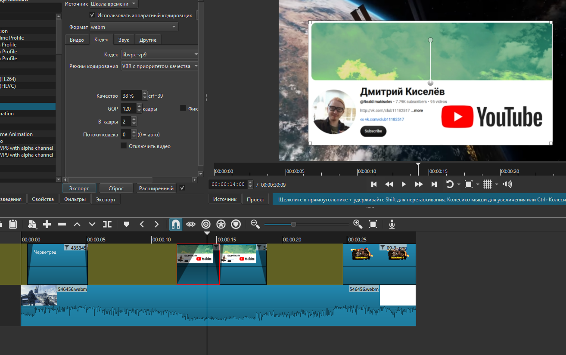566x355 pixels.
Task: Open the Свойства panel tab
Action: (43, 199)
